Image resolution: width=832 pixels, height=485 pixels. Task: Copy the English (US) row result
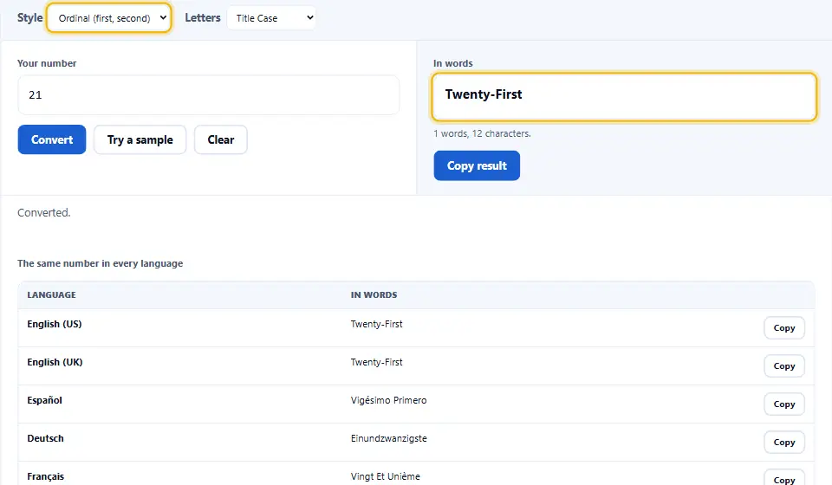point(784,328)
